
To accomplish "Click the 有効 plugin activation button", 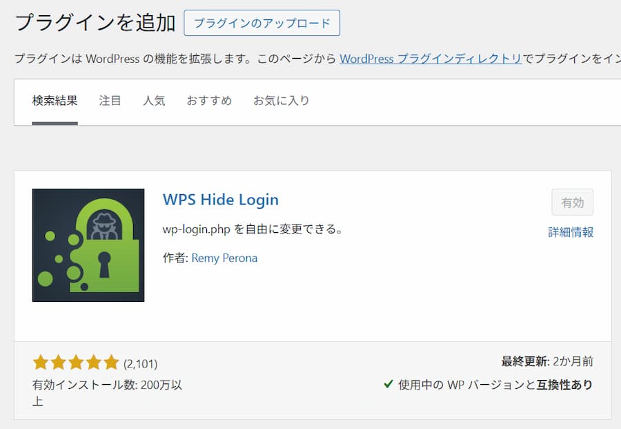I will pyautogui.click(x=573, y=202).
